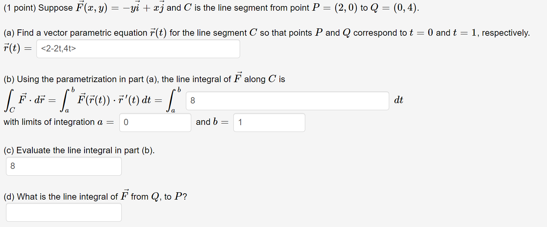Select the value 0 in limit a box
This screenshot has height=227, width=547.
tap(126, 123)
